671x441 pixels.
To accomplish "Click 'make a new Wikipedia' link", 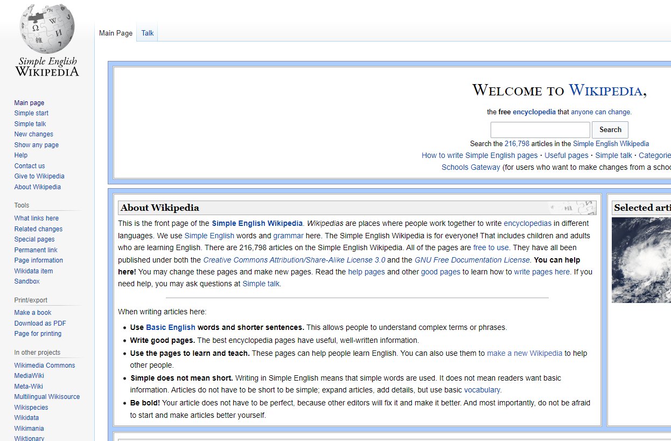I will pos(525,353).
